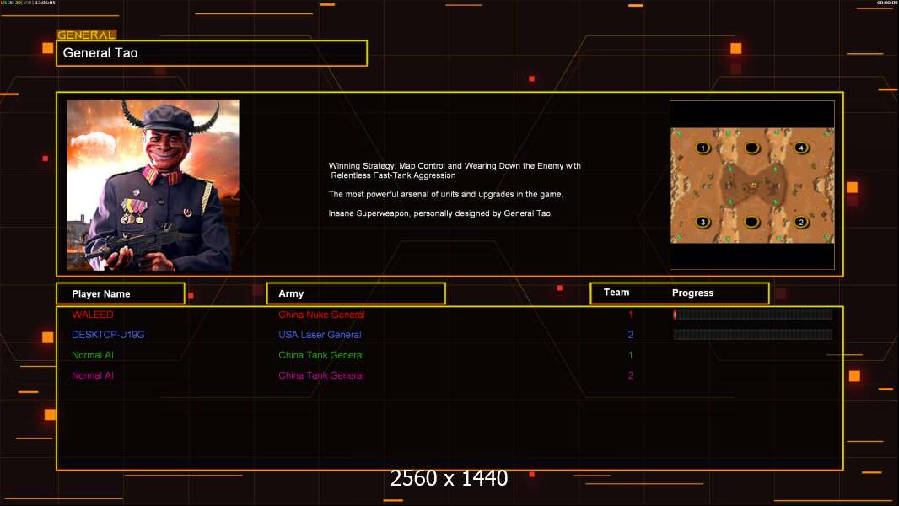Screen dimensions: 899x506
Task: Click the General Tao name field
Action: coord(212,53)
